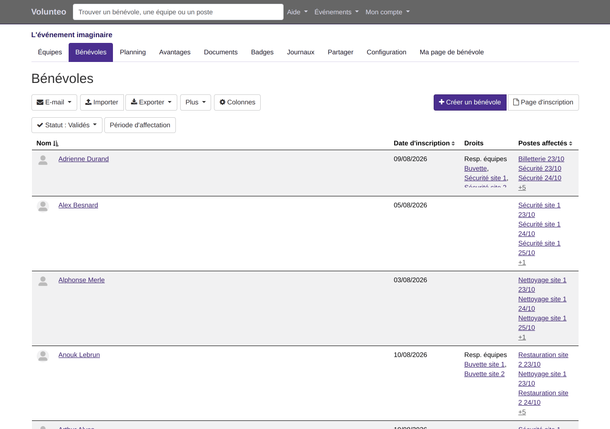
Task: Open Sécurité site 1 rights link for Adrienne
Action: (x=485, y=178)
